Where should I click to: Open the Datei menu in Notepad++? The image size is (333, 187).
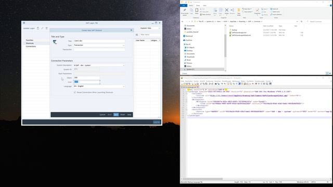182,81
